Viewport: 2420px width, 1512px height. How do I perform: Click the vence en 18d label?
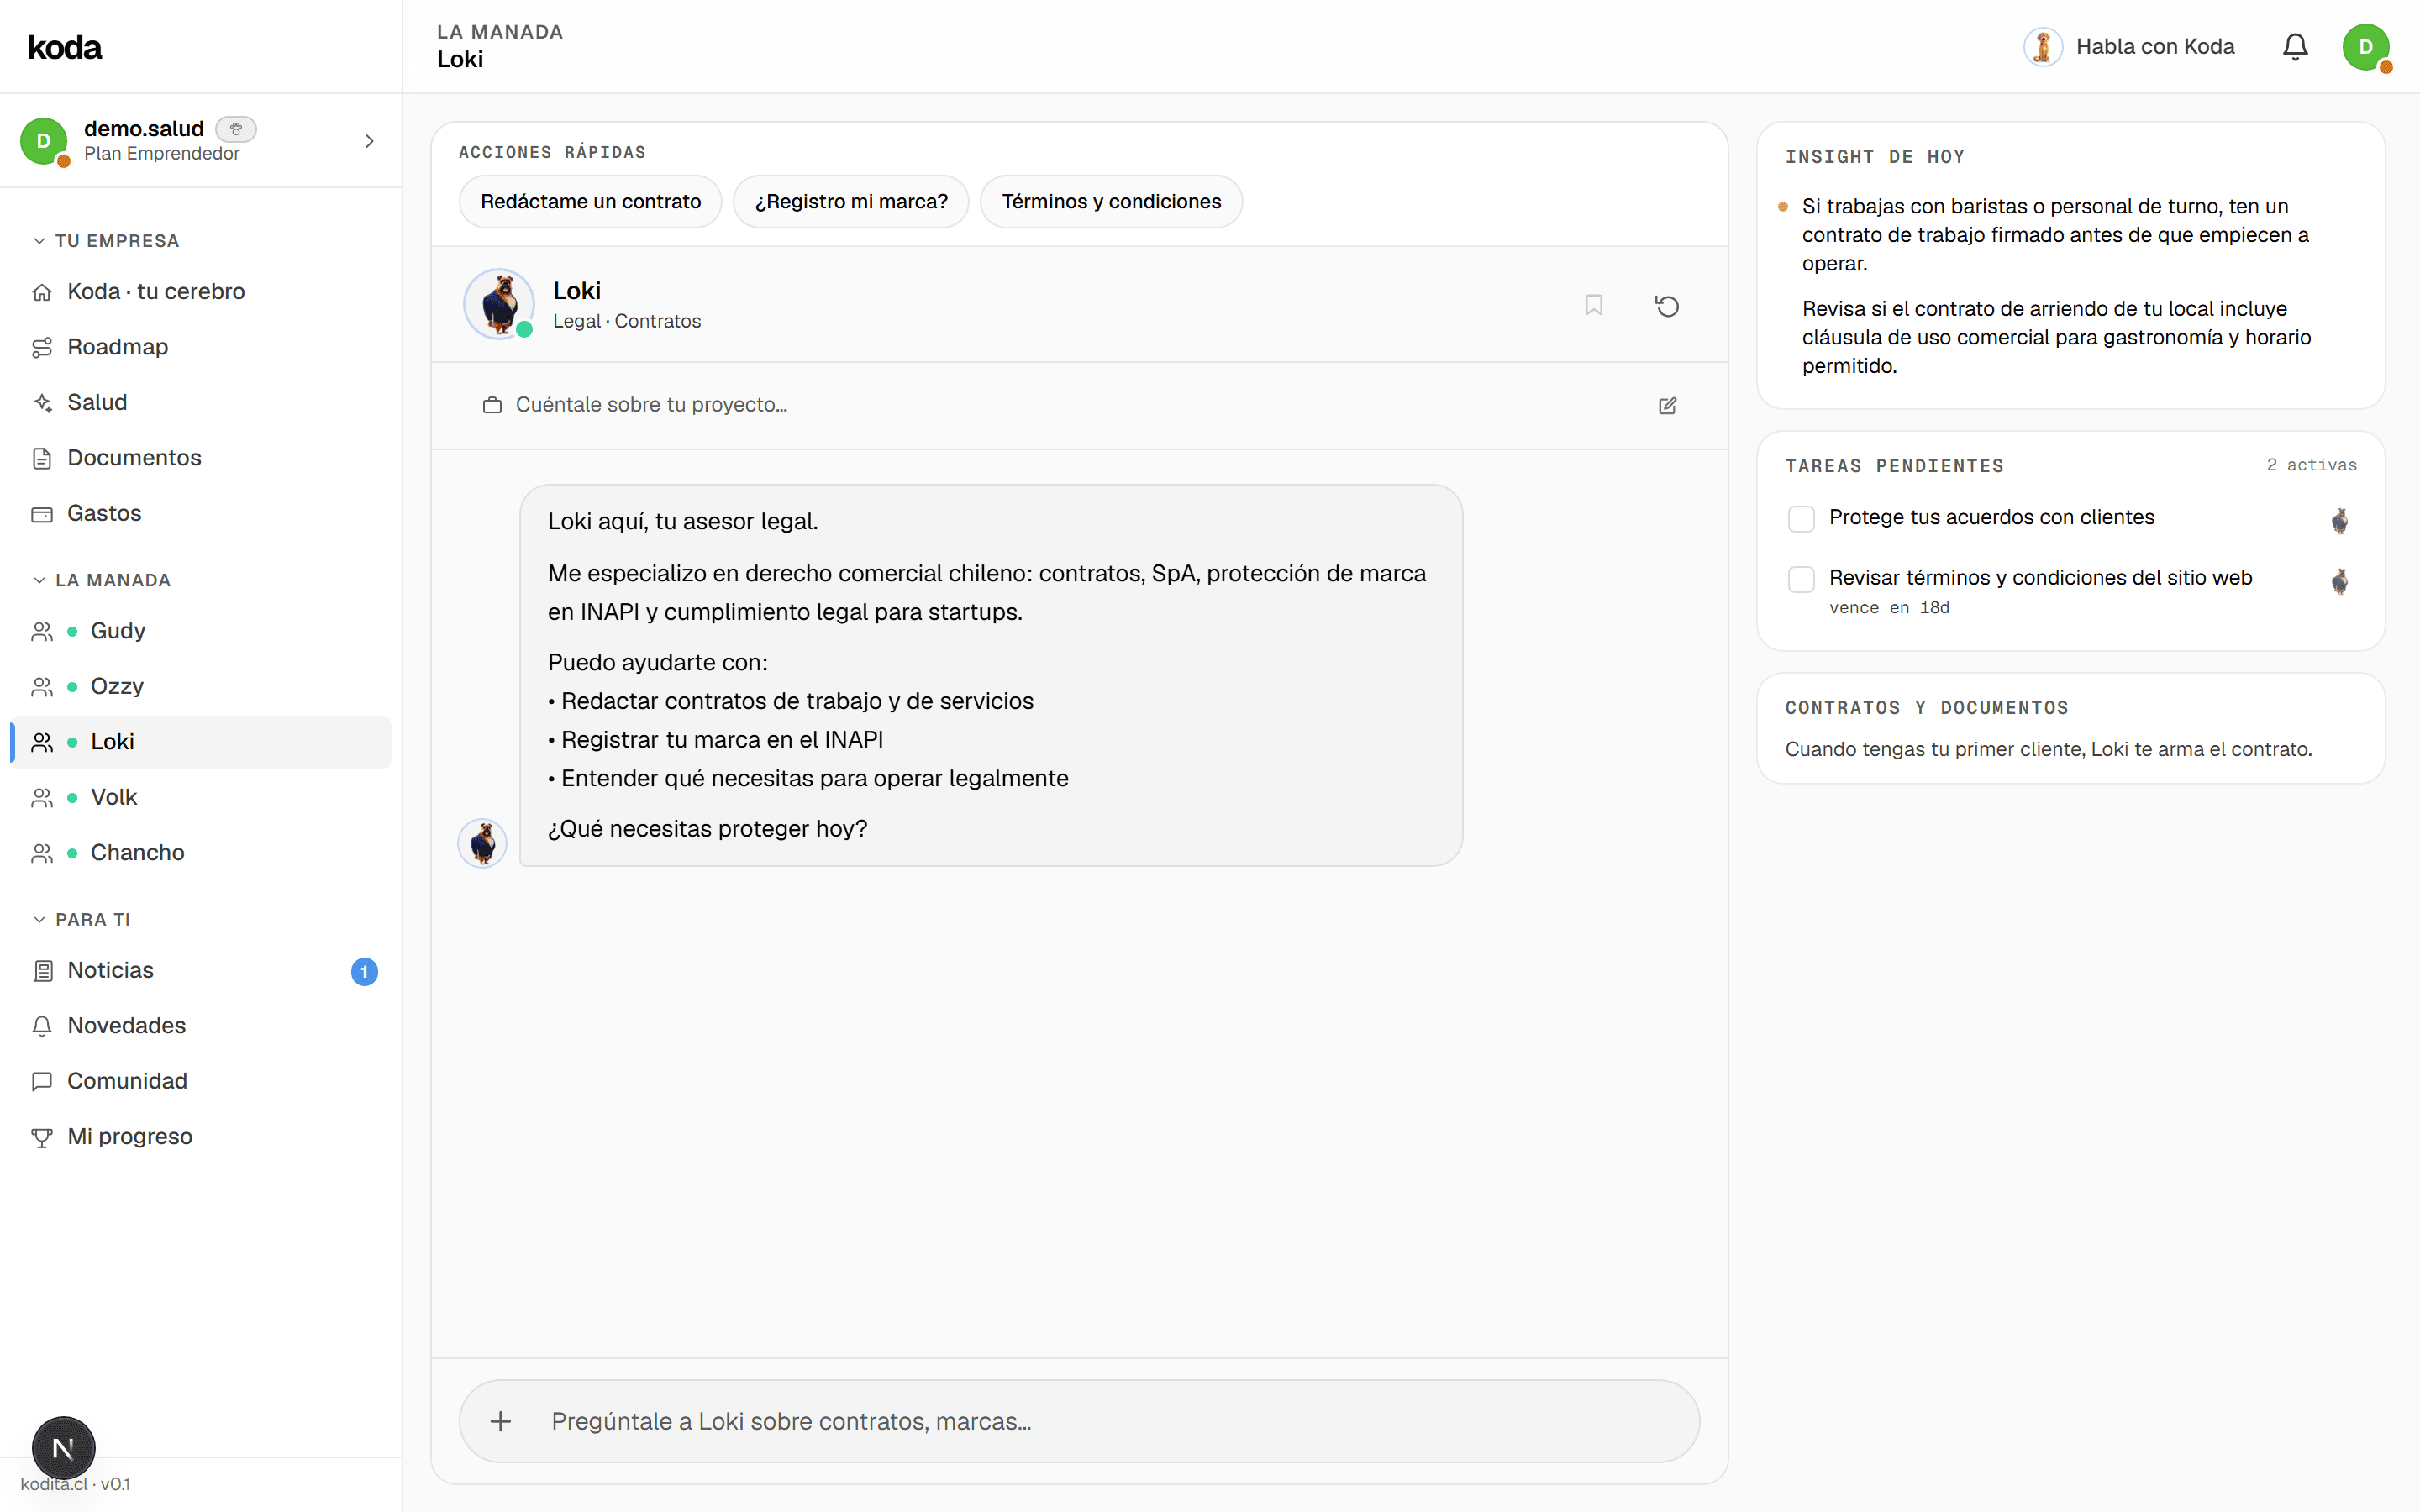(1889, 608)
